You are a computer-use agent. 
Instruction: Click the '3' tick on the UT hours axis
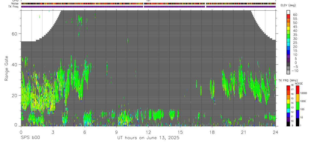(x=53, y=132)
